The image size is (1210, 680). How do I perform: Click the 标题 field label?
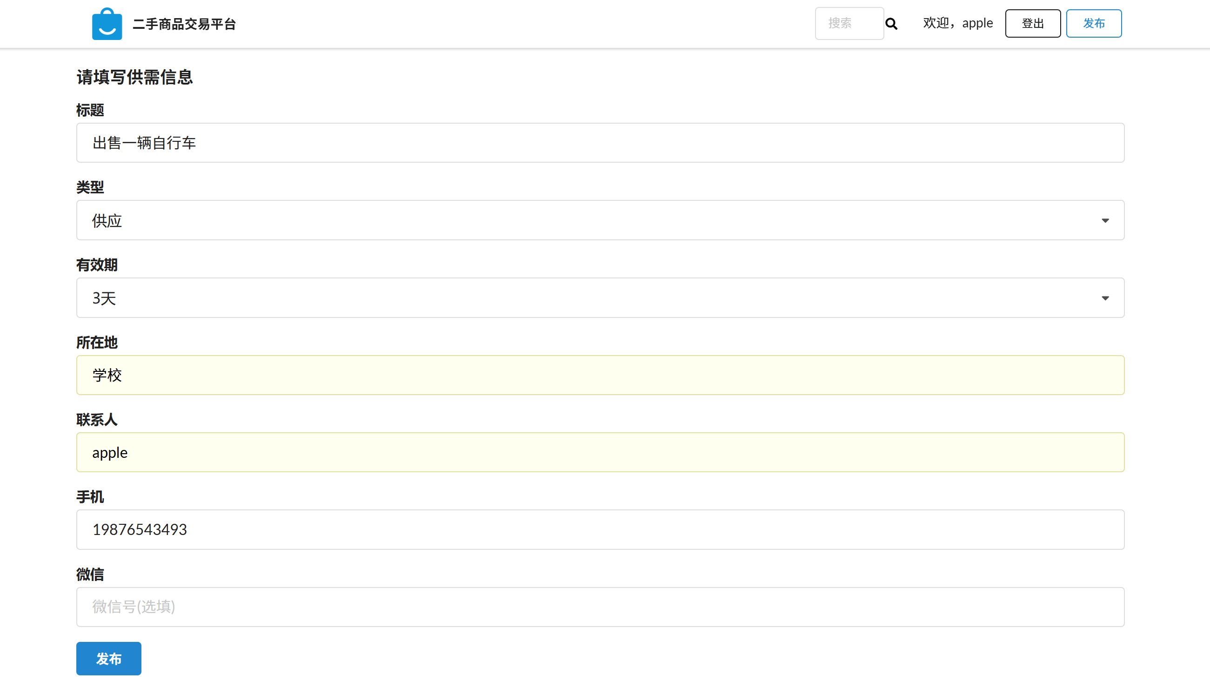click(x=90, y=110)
